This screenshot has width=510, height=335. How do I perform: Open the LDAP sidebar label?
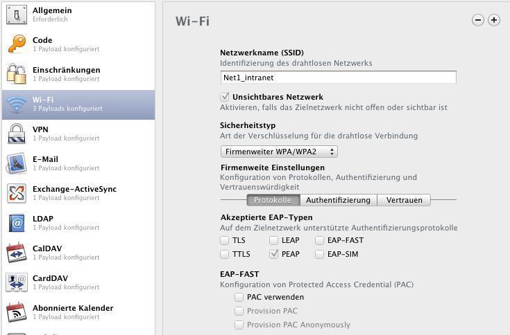[x=43, y=219]
